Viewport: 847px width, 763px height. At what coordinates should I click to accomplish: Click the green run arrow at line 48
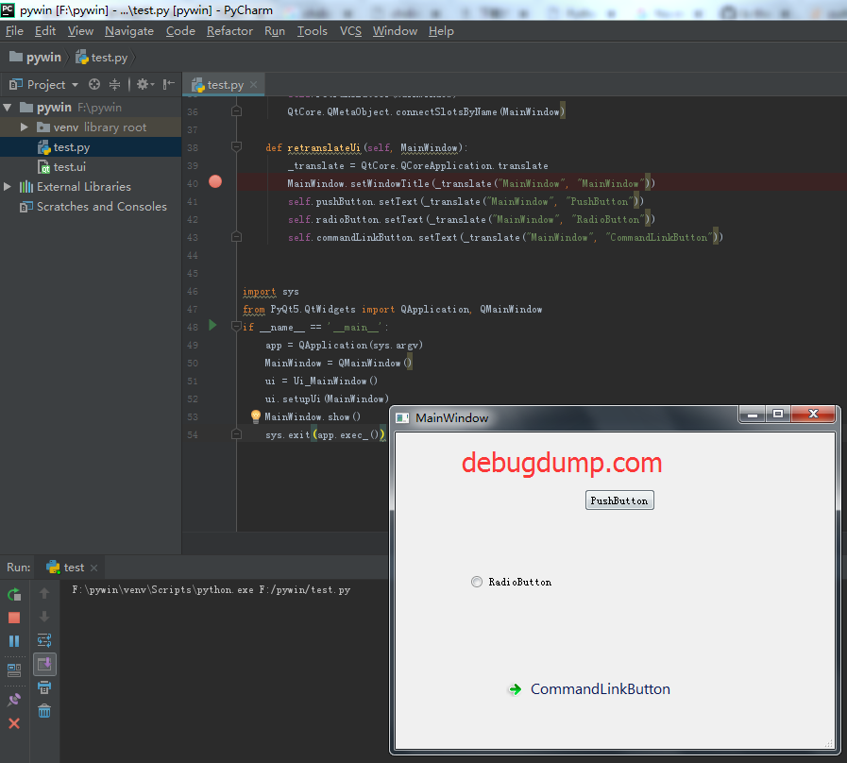(x=212, y=325)
